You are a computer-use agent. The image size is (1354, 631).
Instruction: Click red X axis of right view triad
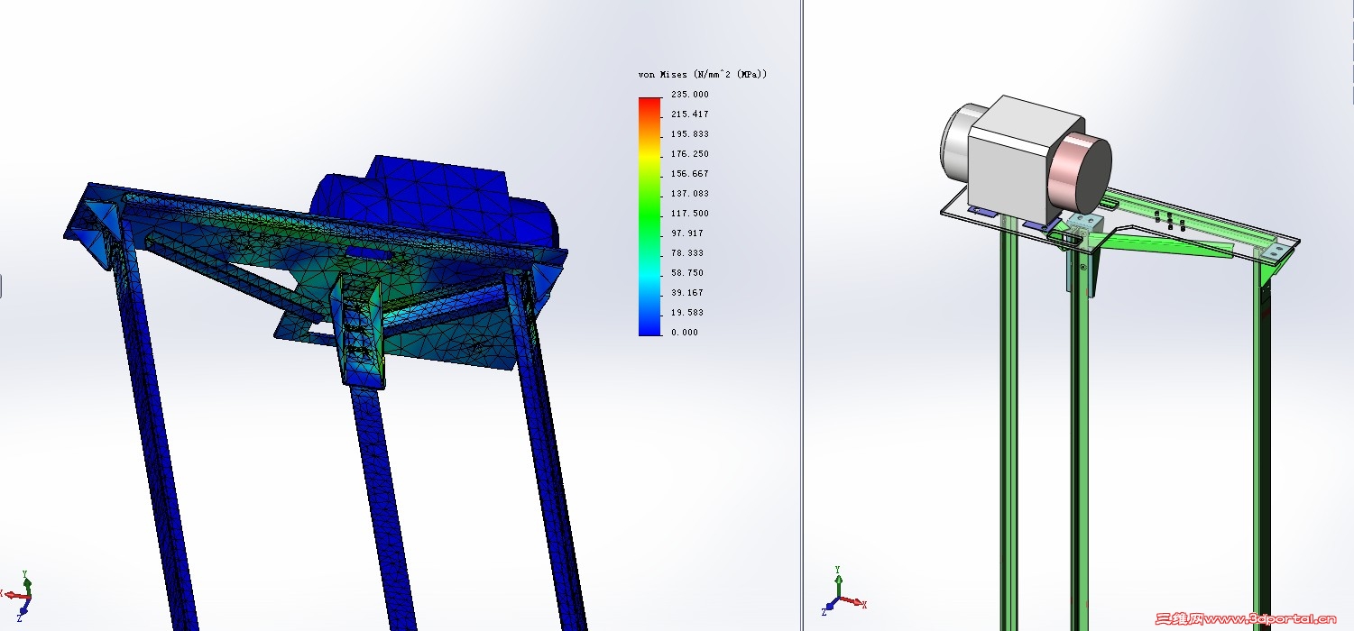[x=853, y=601]
